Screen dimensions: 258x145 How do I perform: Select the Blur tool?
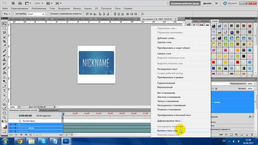coord(4,77)
